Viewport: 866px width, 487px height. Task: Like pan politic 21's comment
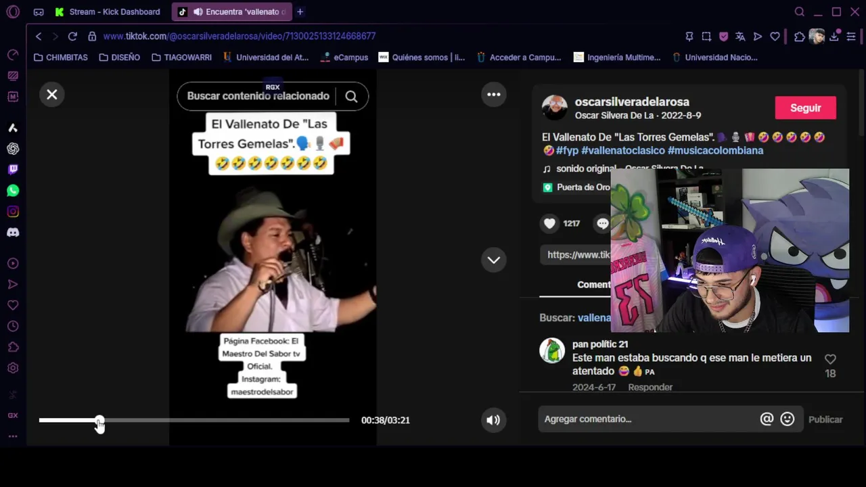830,359
